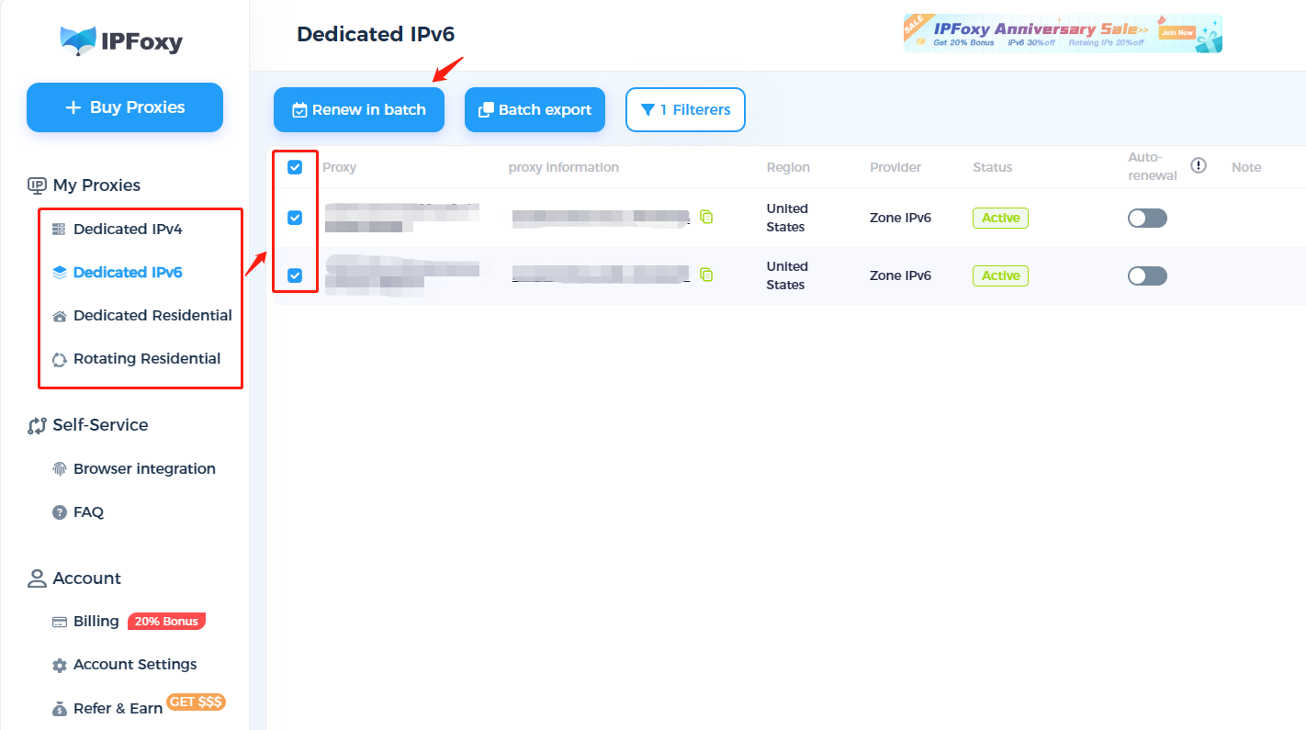Enable auto-renewal for the first proxy

pyautogui.click(x=1146, y=218)
